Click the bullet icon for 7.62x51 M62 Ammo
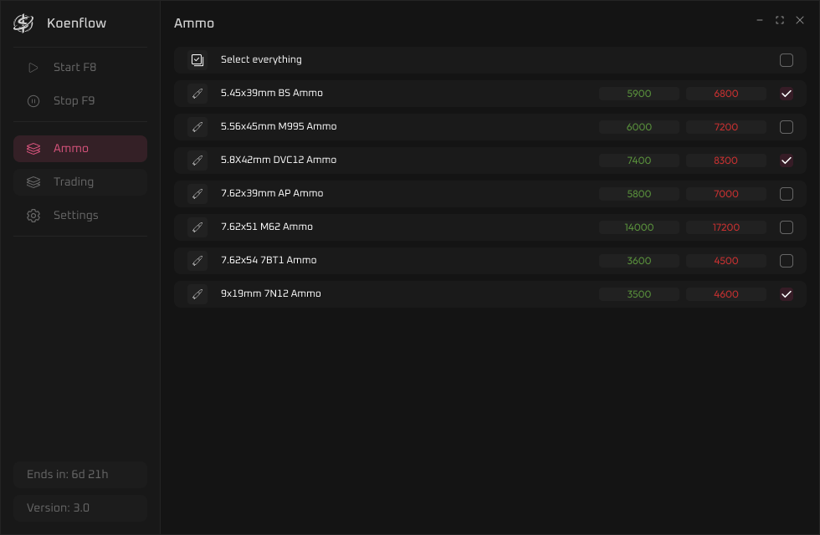 tap(197, 227)
